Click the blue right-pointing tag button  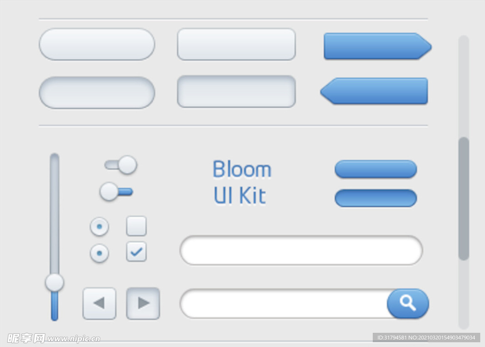[x=377, y=46]
